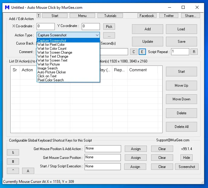Focus Start / Stop Script Execution shortcut field

[103, 166]
